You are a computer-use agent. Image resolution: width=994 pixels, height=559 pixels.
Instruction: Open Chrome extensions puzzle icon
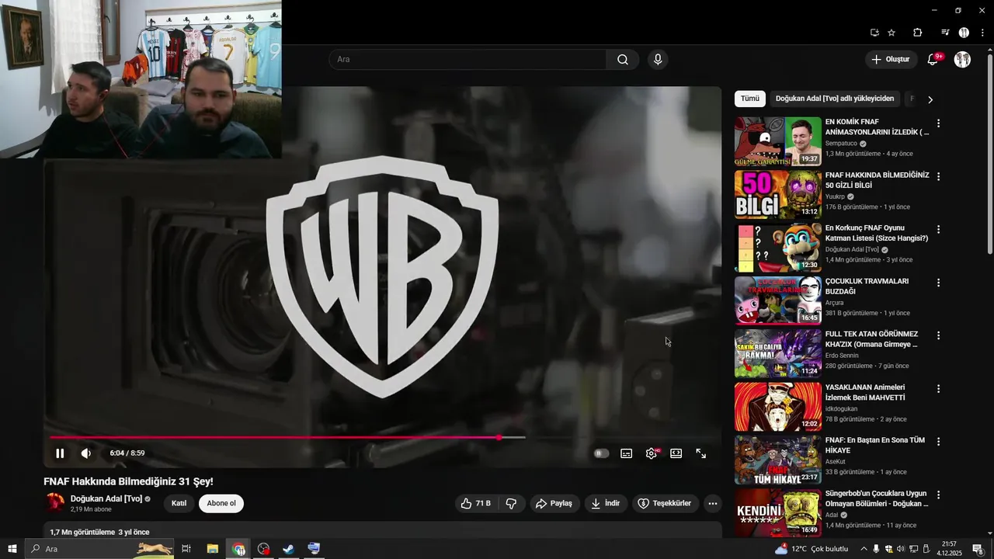point(917,33)
